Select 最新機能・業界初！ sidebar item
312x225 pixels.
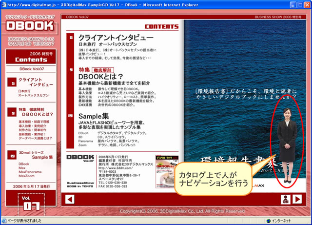point(33,134)
